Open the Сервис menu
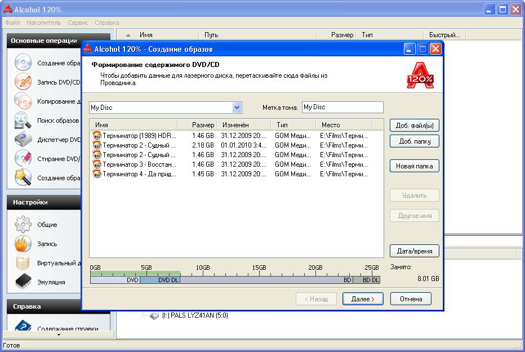 [78, 23]
